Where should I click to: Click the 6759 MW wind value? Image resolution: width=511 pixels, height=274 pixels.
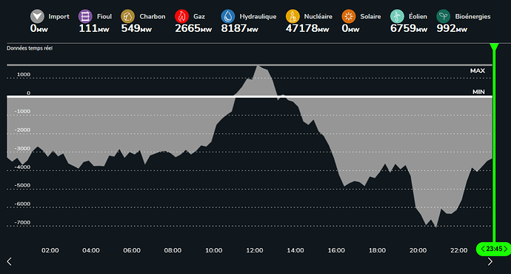coord(409,28)
